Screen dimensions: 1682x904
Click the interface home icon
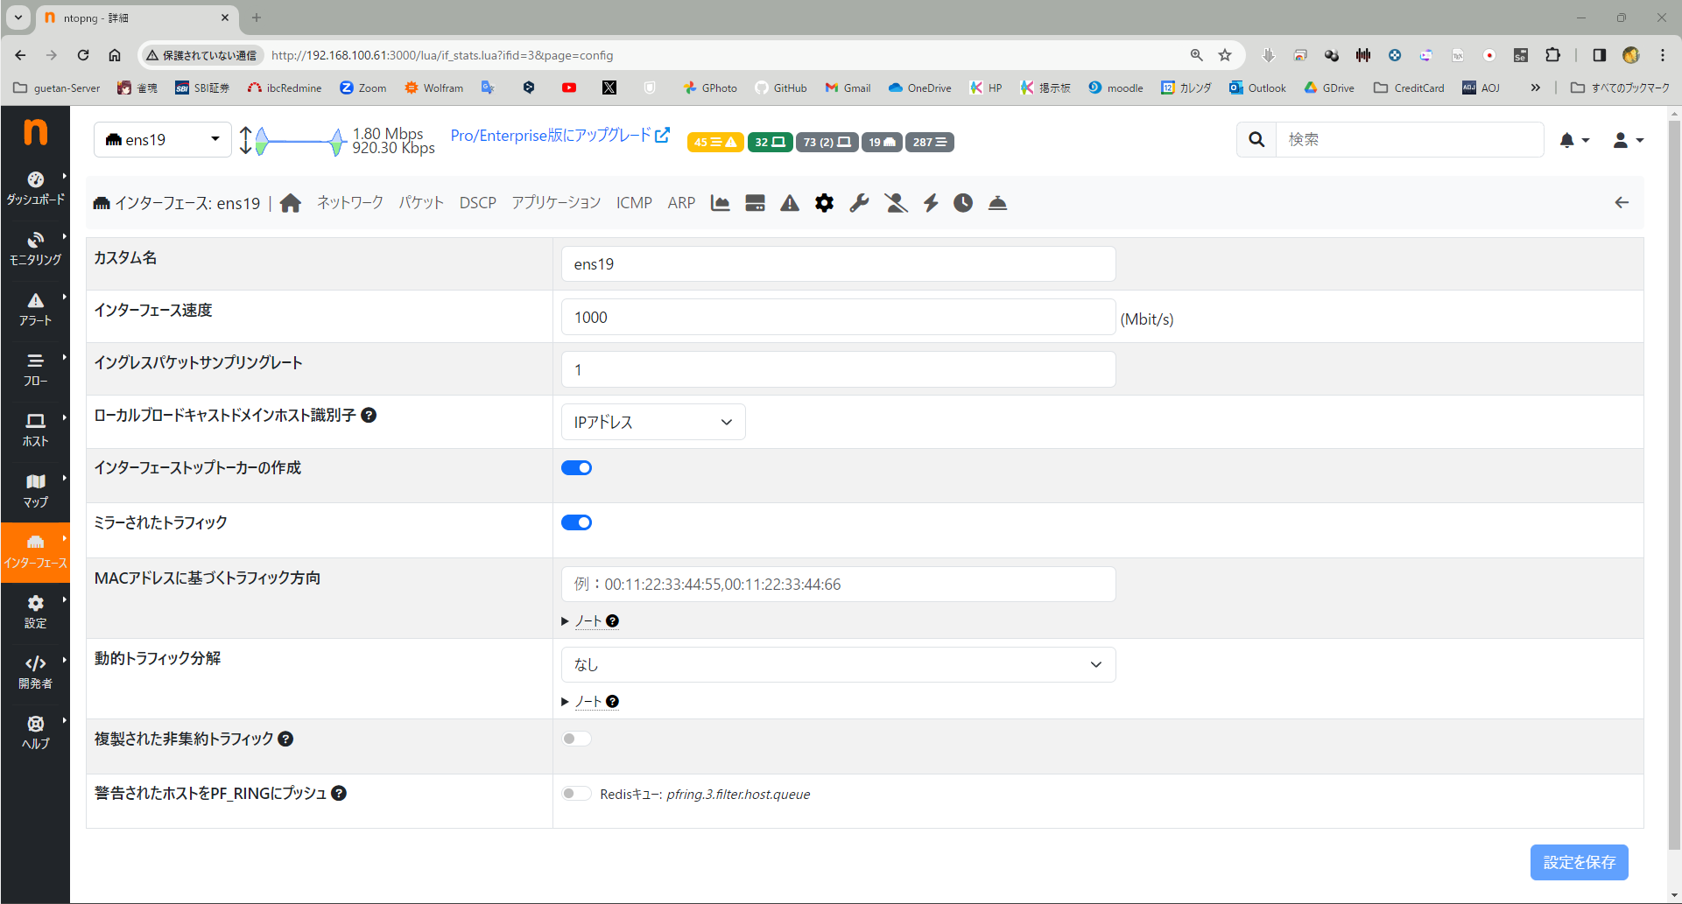pyautogui.click(x=291, y=203)
